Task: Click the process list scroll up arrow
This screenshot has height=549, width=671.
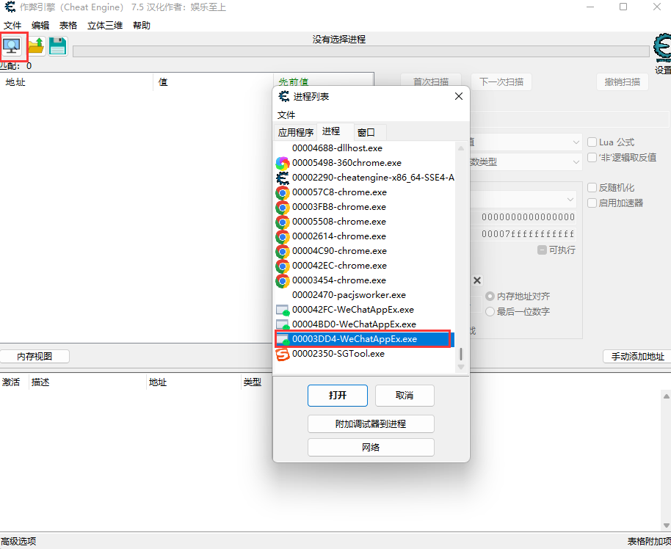Action: tap(461, 148)
